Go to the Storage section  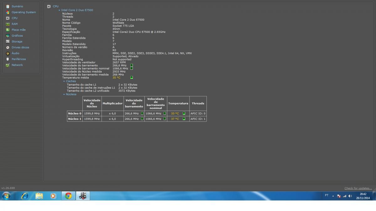(x=17, y=42)
